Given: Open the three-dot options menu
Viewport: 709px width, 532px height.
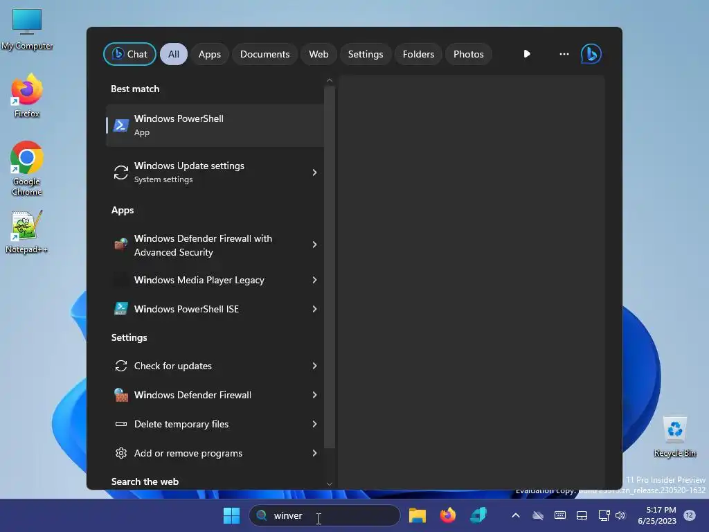Looking at the screenshot, I should (x=564, y=54).
